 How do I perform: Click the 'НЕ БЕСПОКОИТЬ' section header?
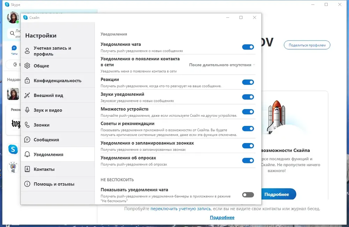point(117,180)
